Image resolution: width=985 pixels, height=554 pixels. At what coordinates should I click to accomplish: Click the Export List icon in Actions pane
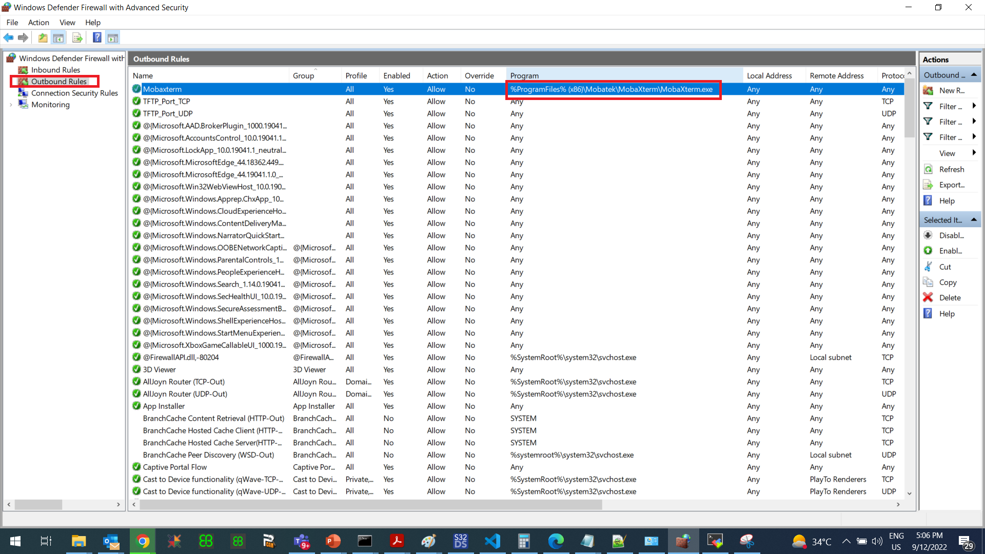(x=928, y=185)
